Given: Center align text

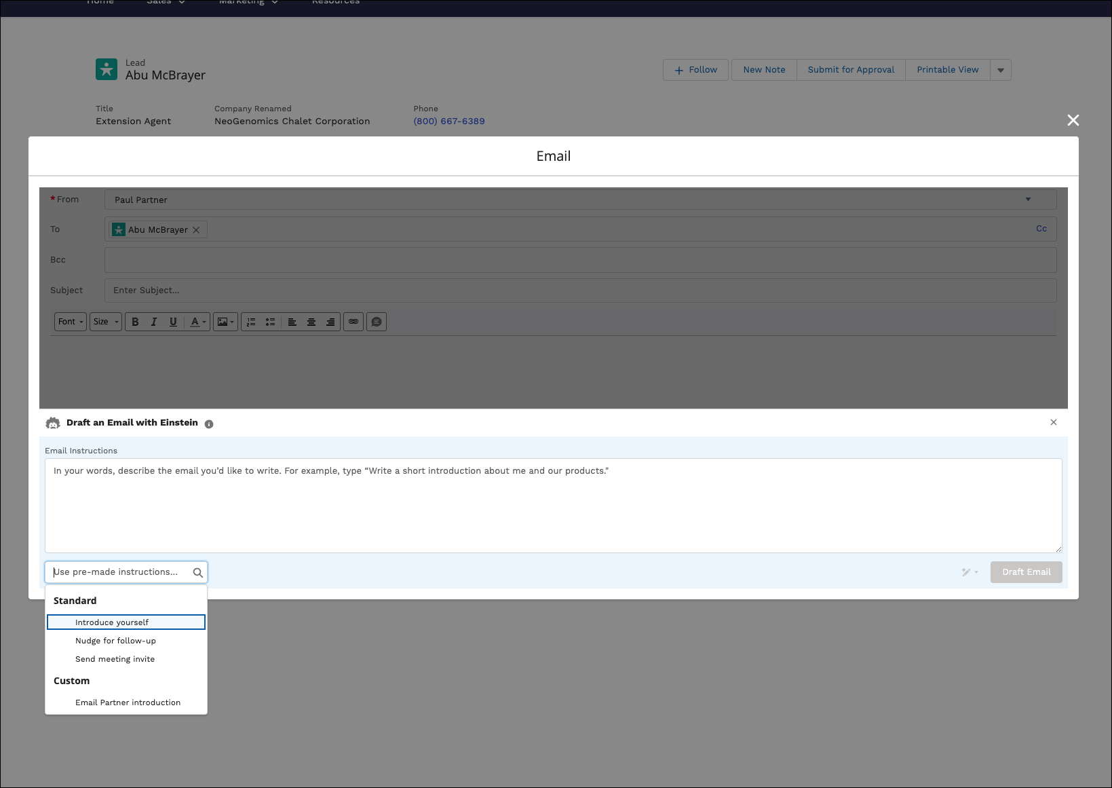Looking at the screenshot, I should pos(311,322).
